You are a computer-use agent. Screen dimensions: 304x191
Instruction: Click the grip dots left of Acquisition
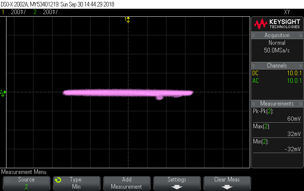[253, 35]
